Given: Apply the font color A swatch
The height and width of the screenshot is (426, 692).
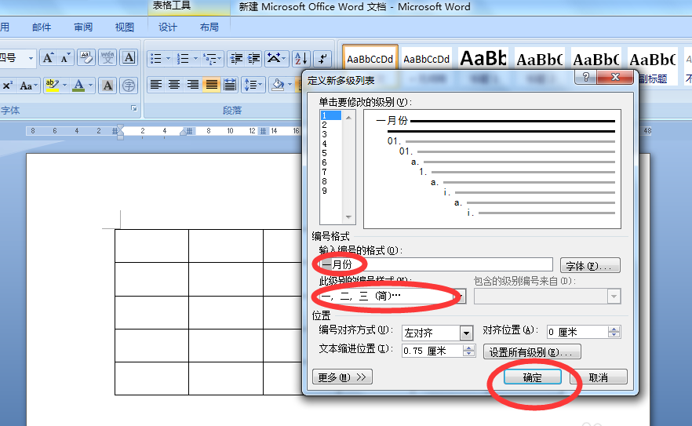Looking at the screenshot, I should (78, 86).
